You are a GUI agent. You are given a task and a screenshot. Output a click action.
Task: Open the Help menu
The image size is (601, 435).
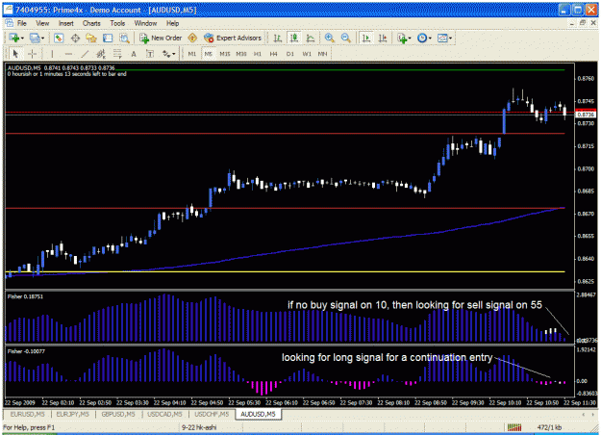click(x=172, y=23)
